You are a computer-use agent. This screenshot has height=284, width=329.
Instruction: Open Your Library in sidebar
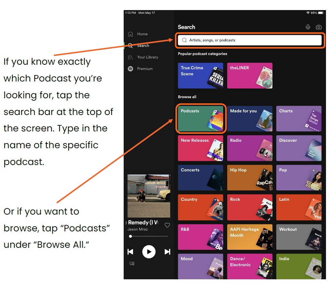143,57
